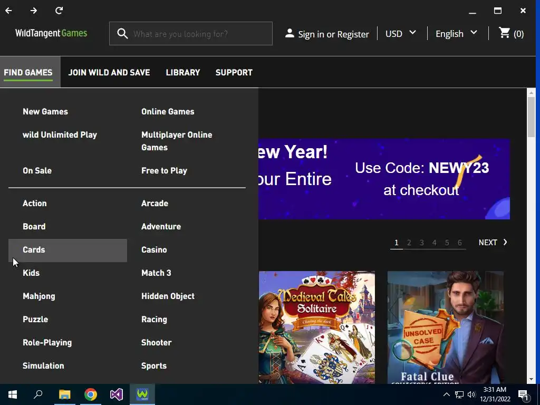Select Online Games menu entry

[x=168, y=112]
